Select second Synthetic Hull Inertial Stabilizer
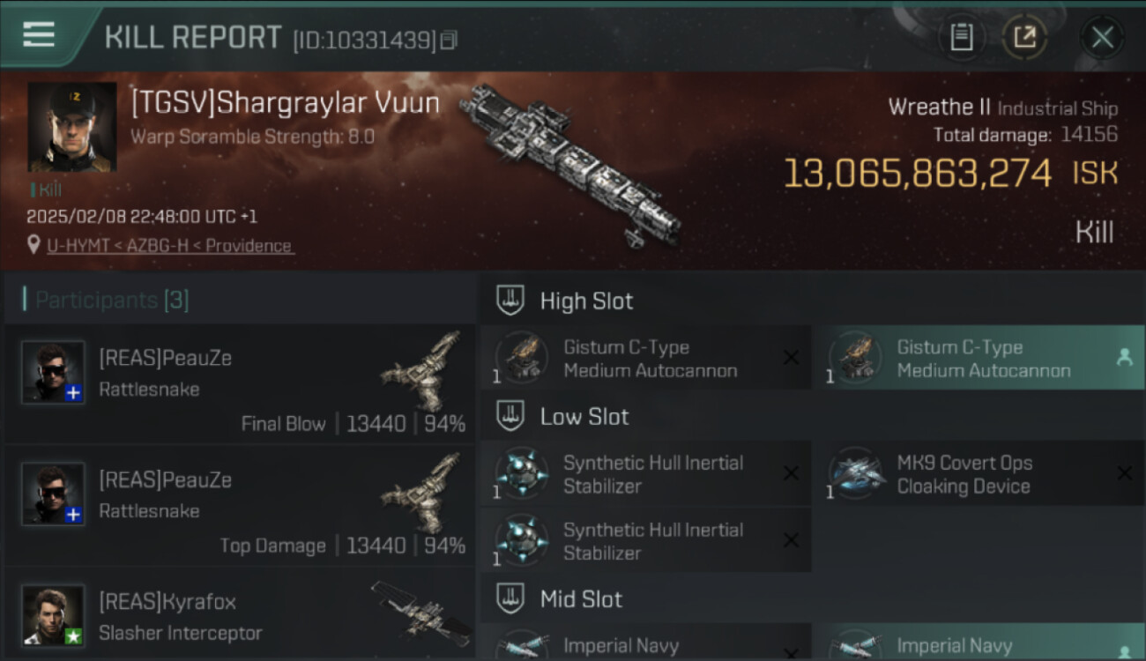The height and width of the screenshot is (661, 1146). pos(645,540)
